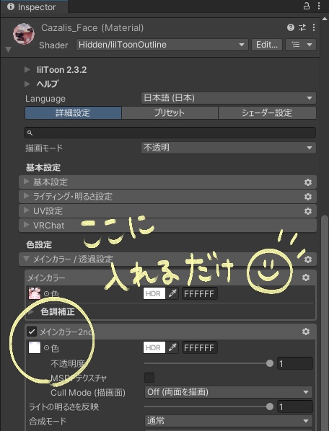Open the Language dropdown 日本語 (日本)
The image size is (329, 431).
coord(228,98)
